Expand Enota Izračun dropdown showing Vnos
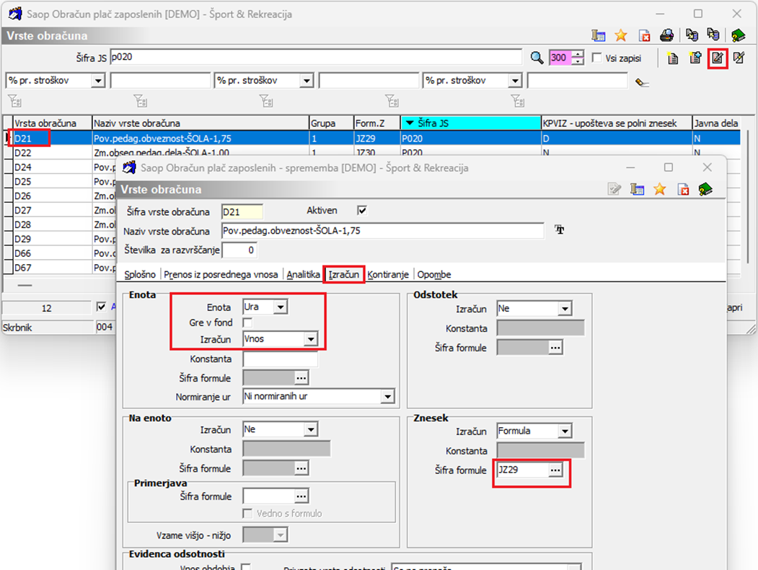 [311, 339]
